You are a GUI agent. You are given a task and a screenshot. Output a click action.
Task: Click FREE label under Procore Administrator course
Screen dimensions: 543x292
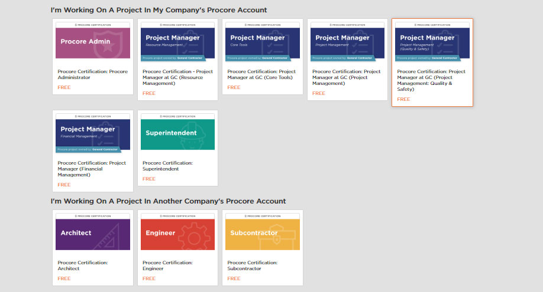64,87
